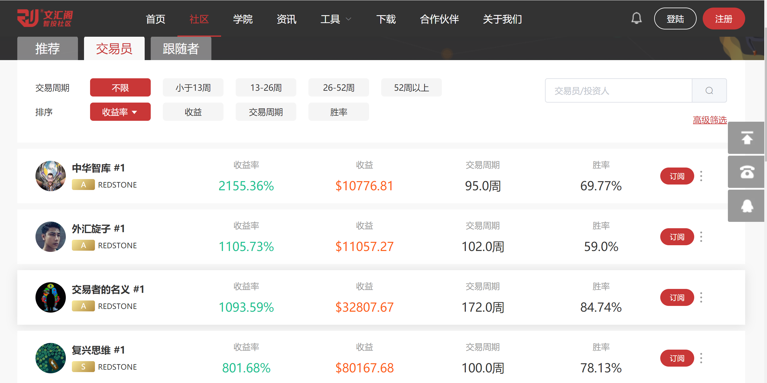Viewport: 767px width, 383px height.
Task: Select the 13-26周 trading period filter
Action: click(266, 88)
